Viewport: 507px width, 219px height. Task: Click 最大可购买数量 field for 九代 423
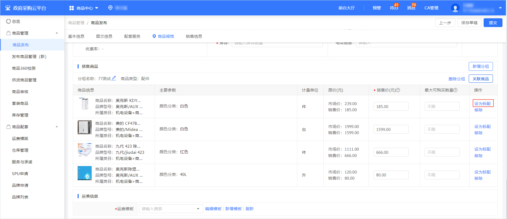coord(442,152)
